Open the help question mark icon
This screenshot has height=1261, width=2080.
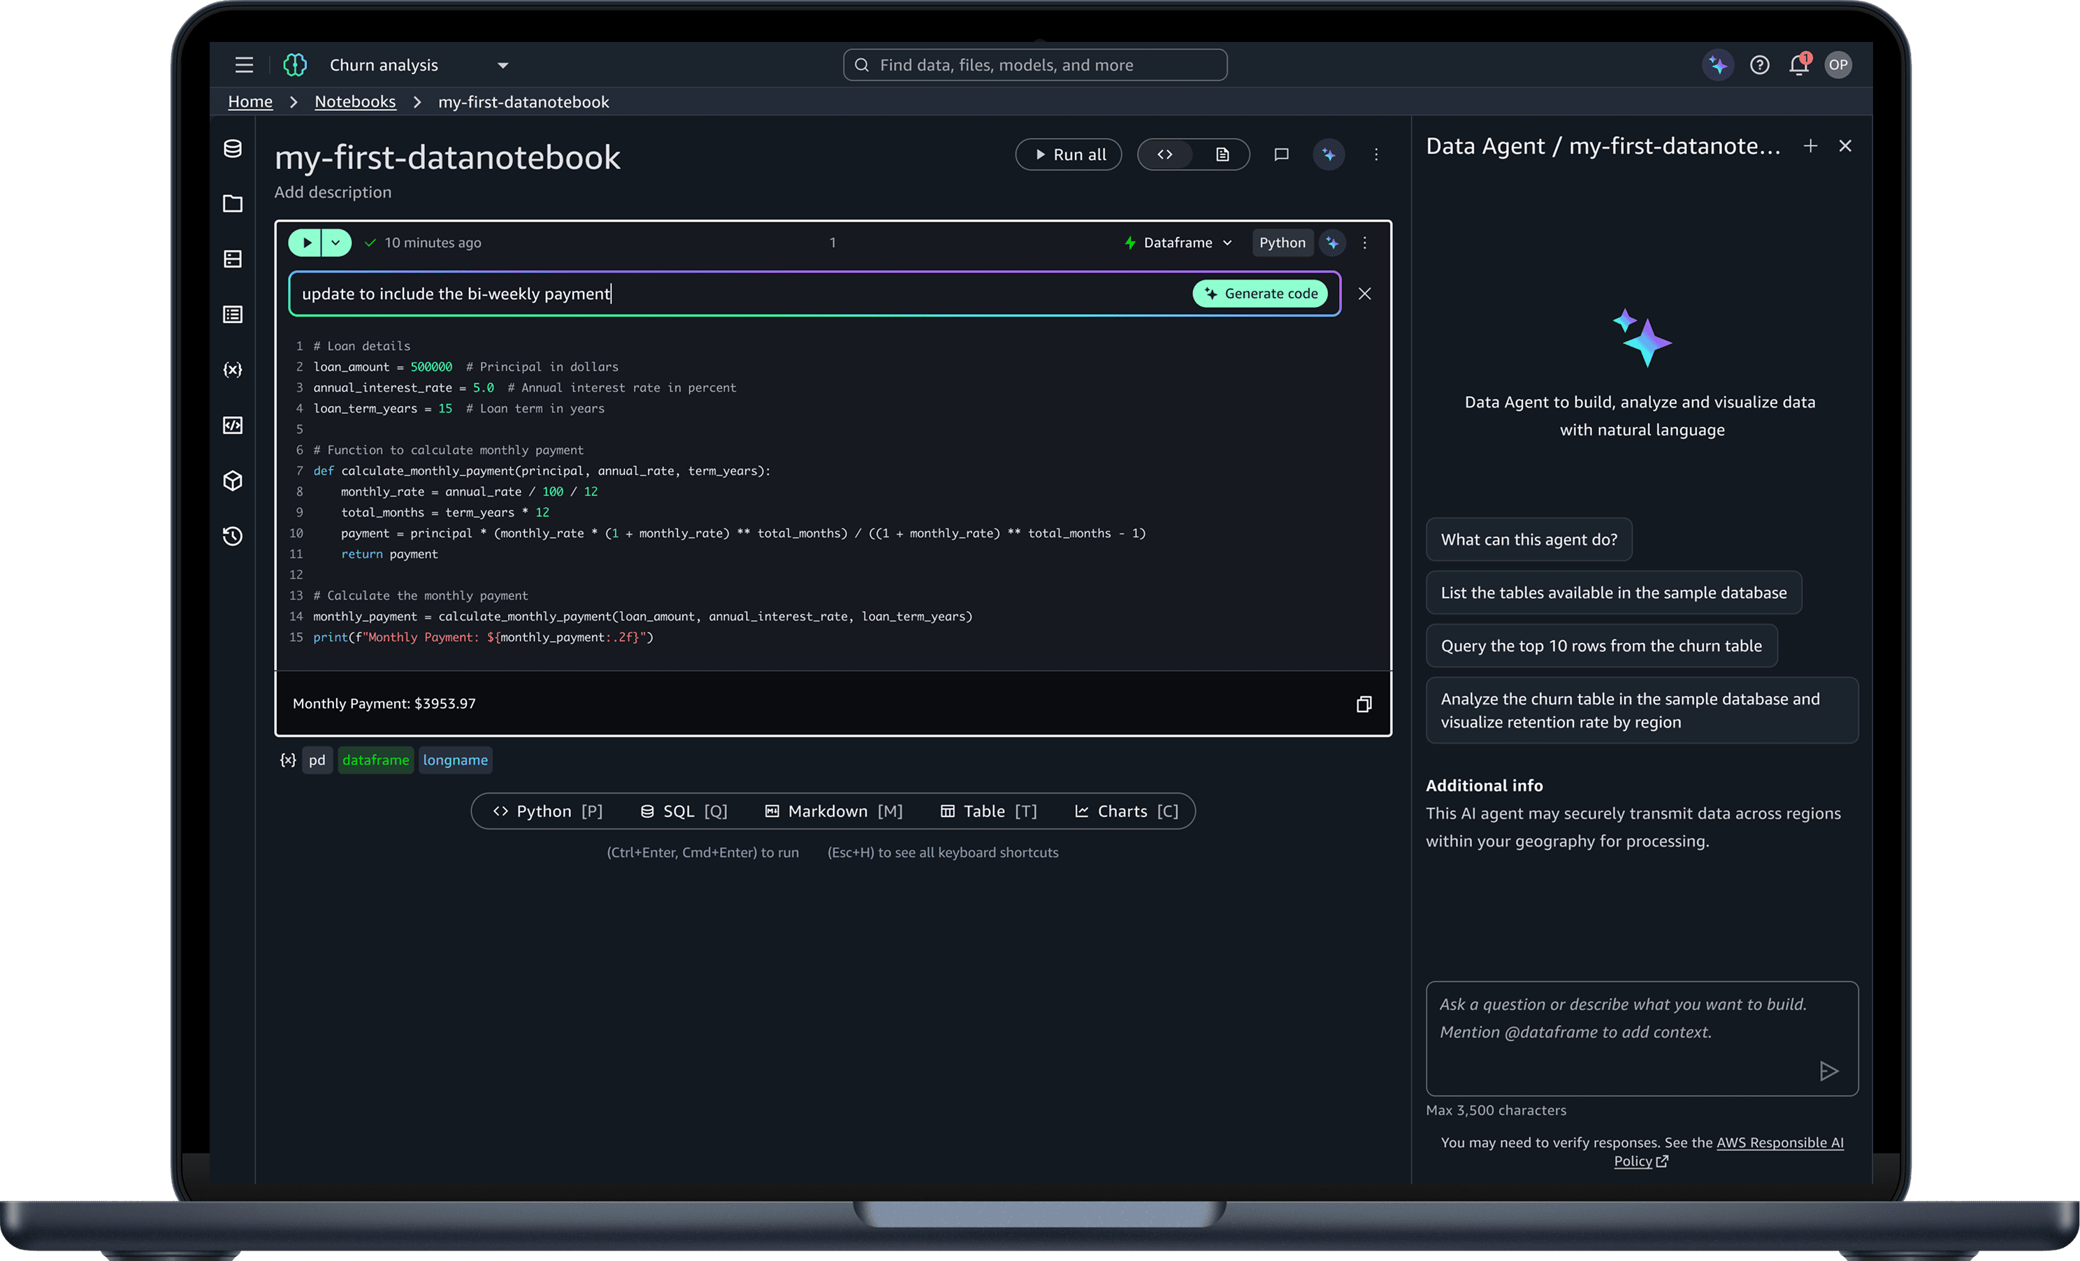(1759, 65)
